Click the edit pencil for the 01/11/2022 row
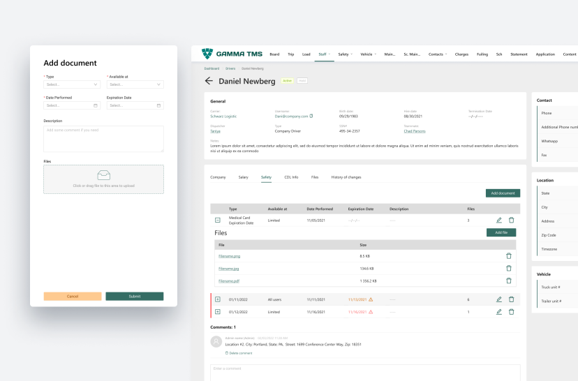578x381 pixels. coord(498,299)
